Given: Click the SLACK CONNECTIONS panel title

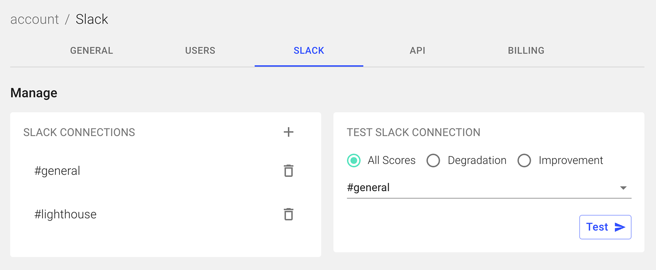Looking at the screenshot, I should point(79,132).
